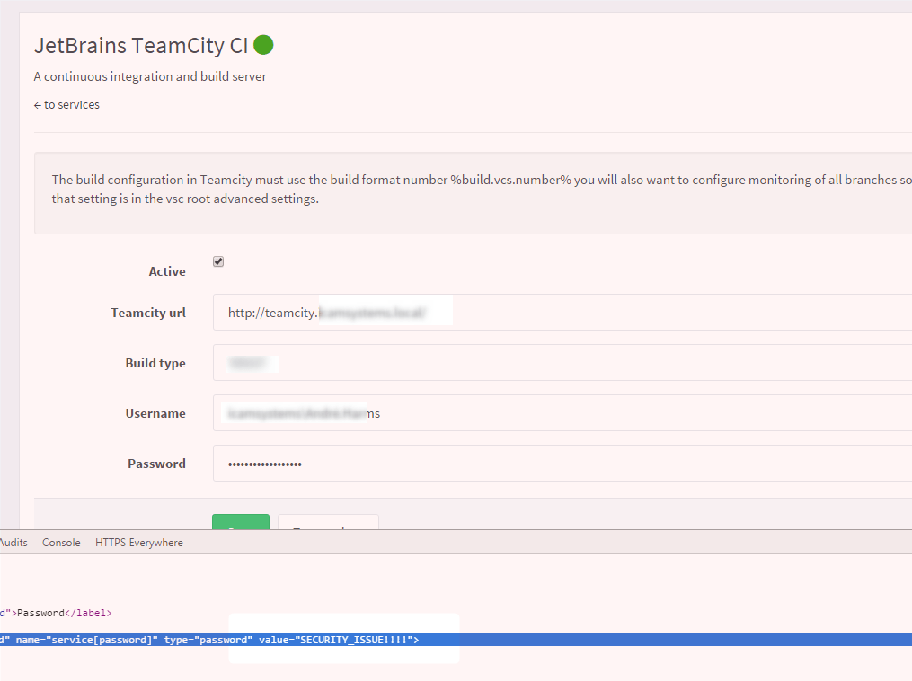Click the green button below the Password field
Image resolution: width=912 pixels, height=681 pixels.
click(x=241, y=522)
